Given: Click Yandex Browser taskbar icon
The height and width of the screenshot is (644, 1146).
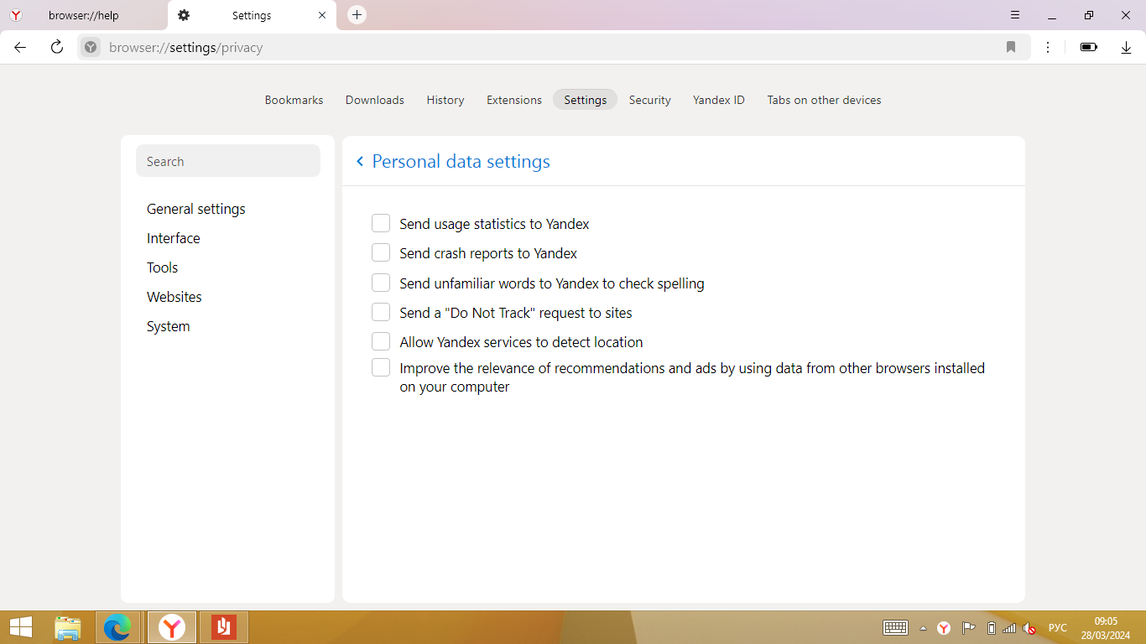Looking at the screenshot, I should 172,627.
